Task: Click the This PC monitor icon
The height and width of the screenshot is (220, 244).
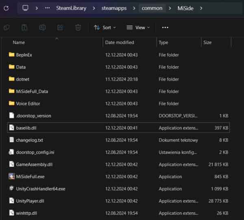Action: click(x=25, y=8)
